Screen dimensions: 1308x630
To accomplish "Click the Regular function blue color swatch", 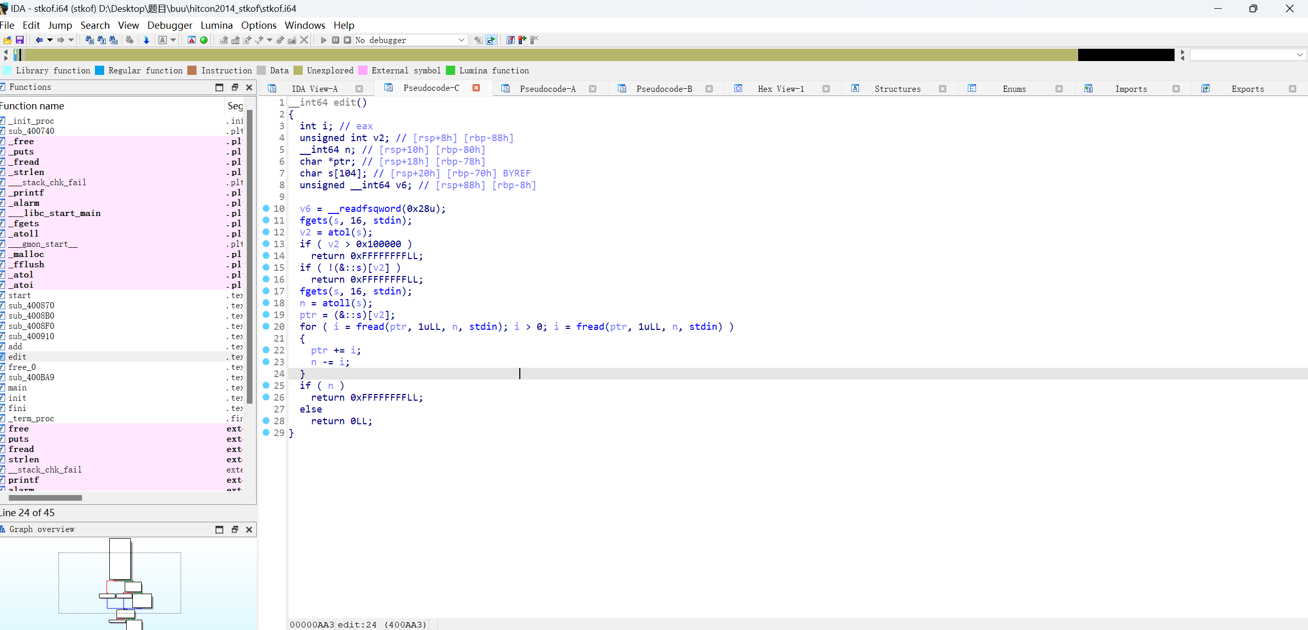I will click(x=100, y=70).
